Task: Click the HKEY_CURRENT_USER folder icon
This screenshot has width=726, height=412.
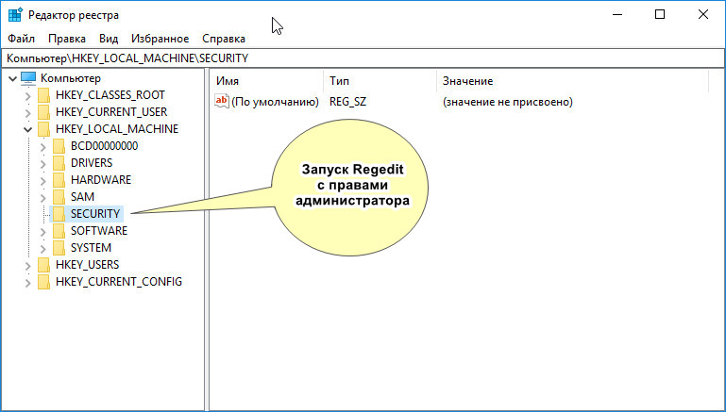Action: coord(43,112)
